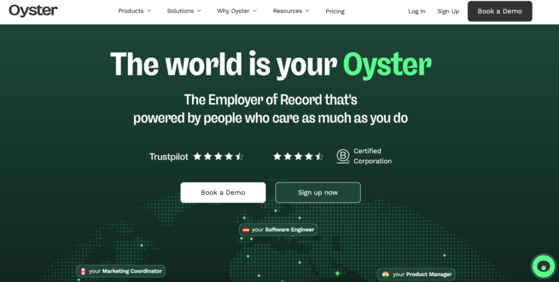Screen dimensions: 559x282
Task: Click the Log In link
Action: click(417, 11)
